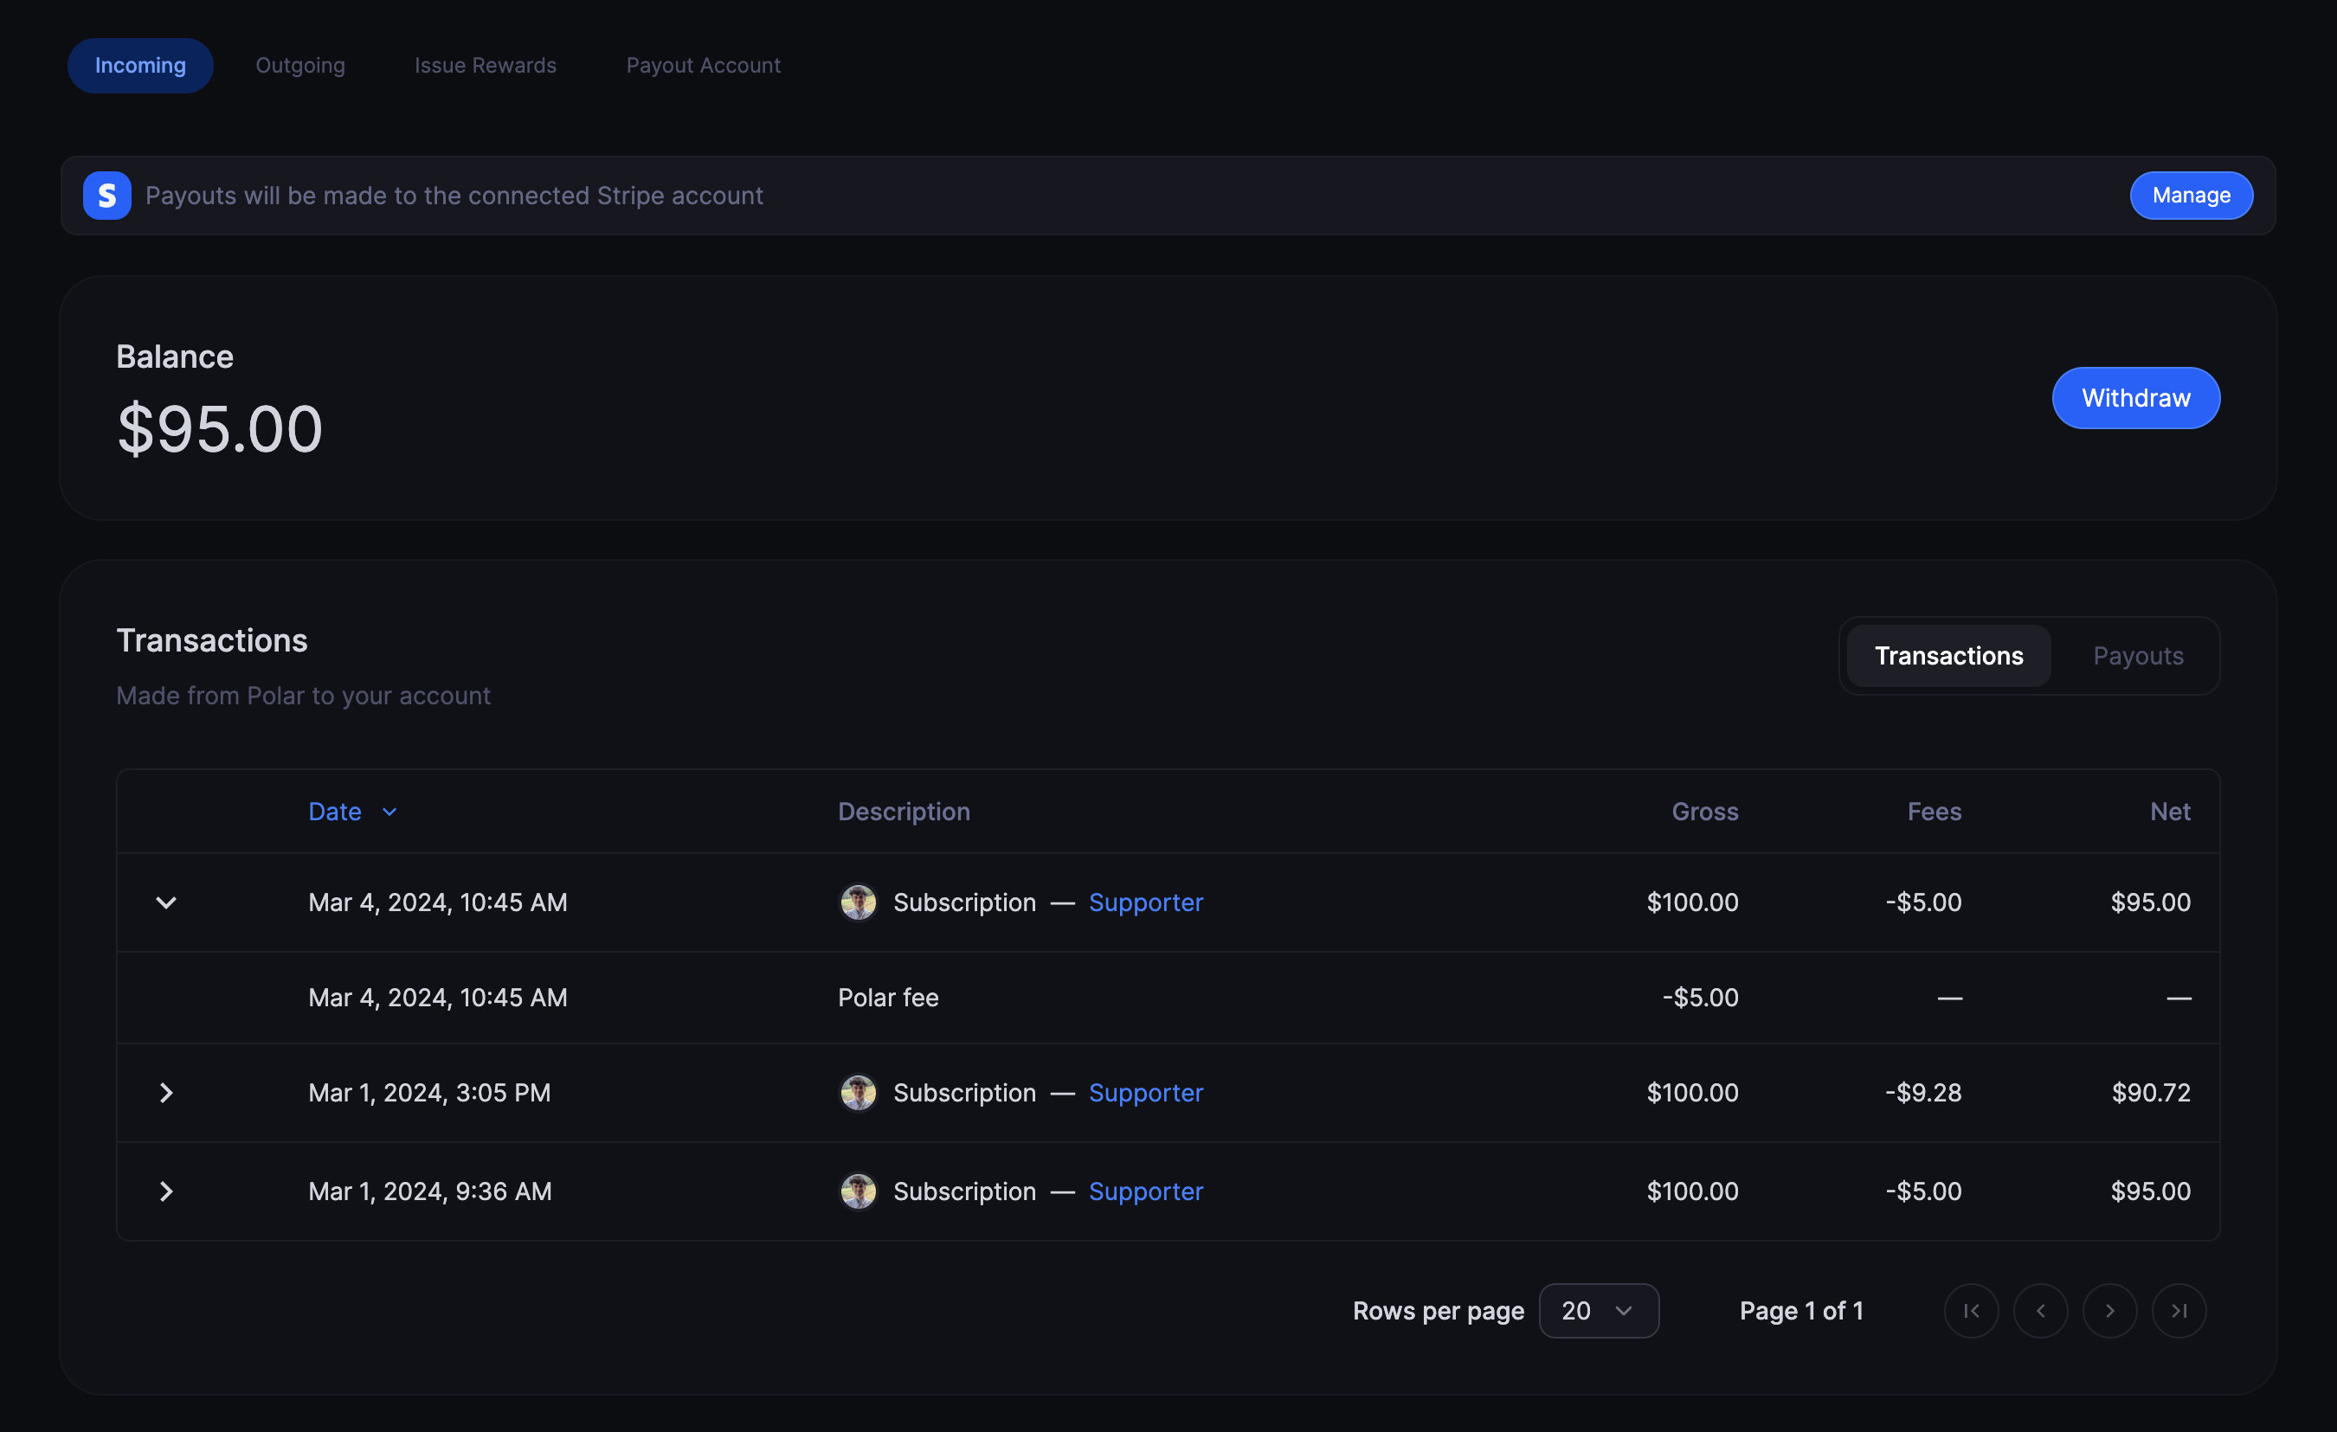Go to last page of transactions
Image resolution: width=2337 pixels, height=1432 pixels.
(x=2179, y=1311)
